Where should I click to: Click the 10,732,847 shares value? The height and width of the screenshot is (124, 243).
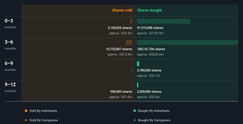[119, 49]
